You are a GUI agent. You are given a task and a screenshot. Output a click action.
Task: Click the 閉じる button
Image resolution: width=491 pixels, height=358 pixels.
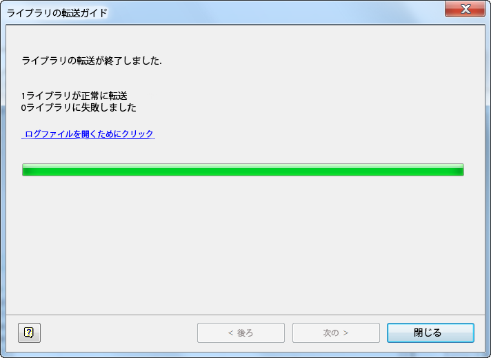click(430, 333)
